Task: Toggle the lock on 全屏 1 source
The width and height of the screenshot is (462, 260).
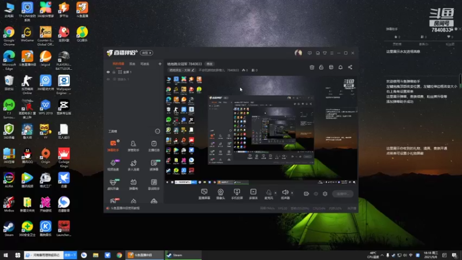Action: coord(114,72)
